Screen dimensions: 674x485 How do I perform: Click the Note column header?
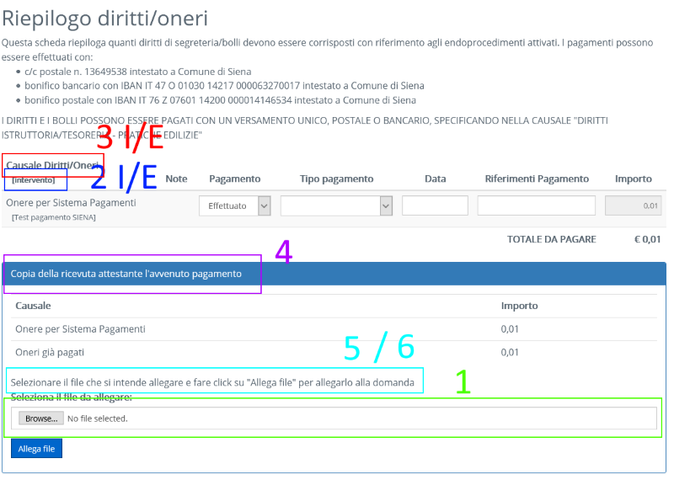click(176, 179)
